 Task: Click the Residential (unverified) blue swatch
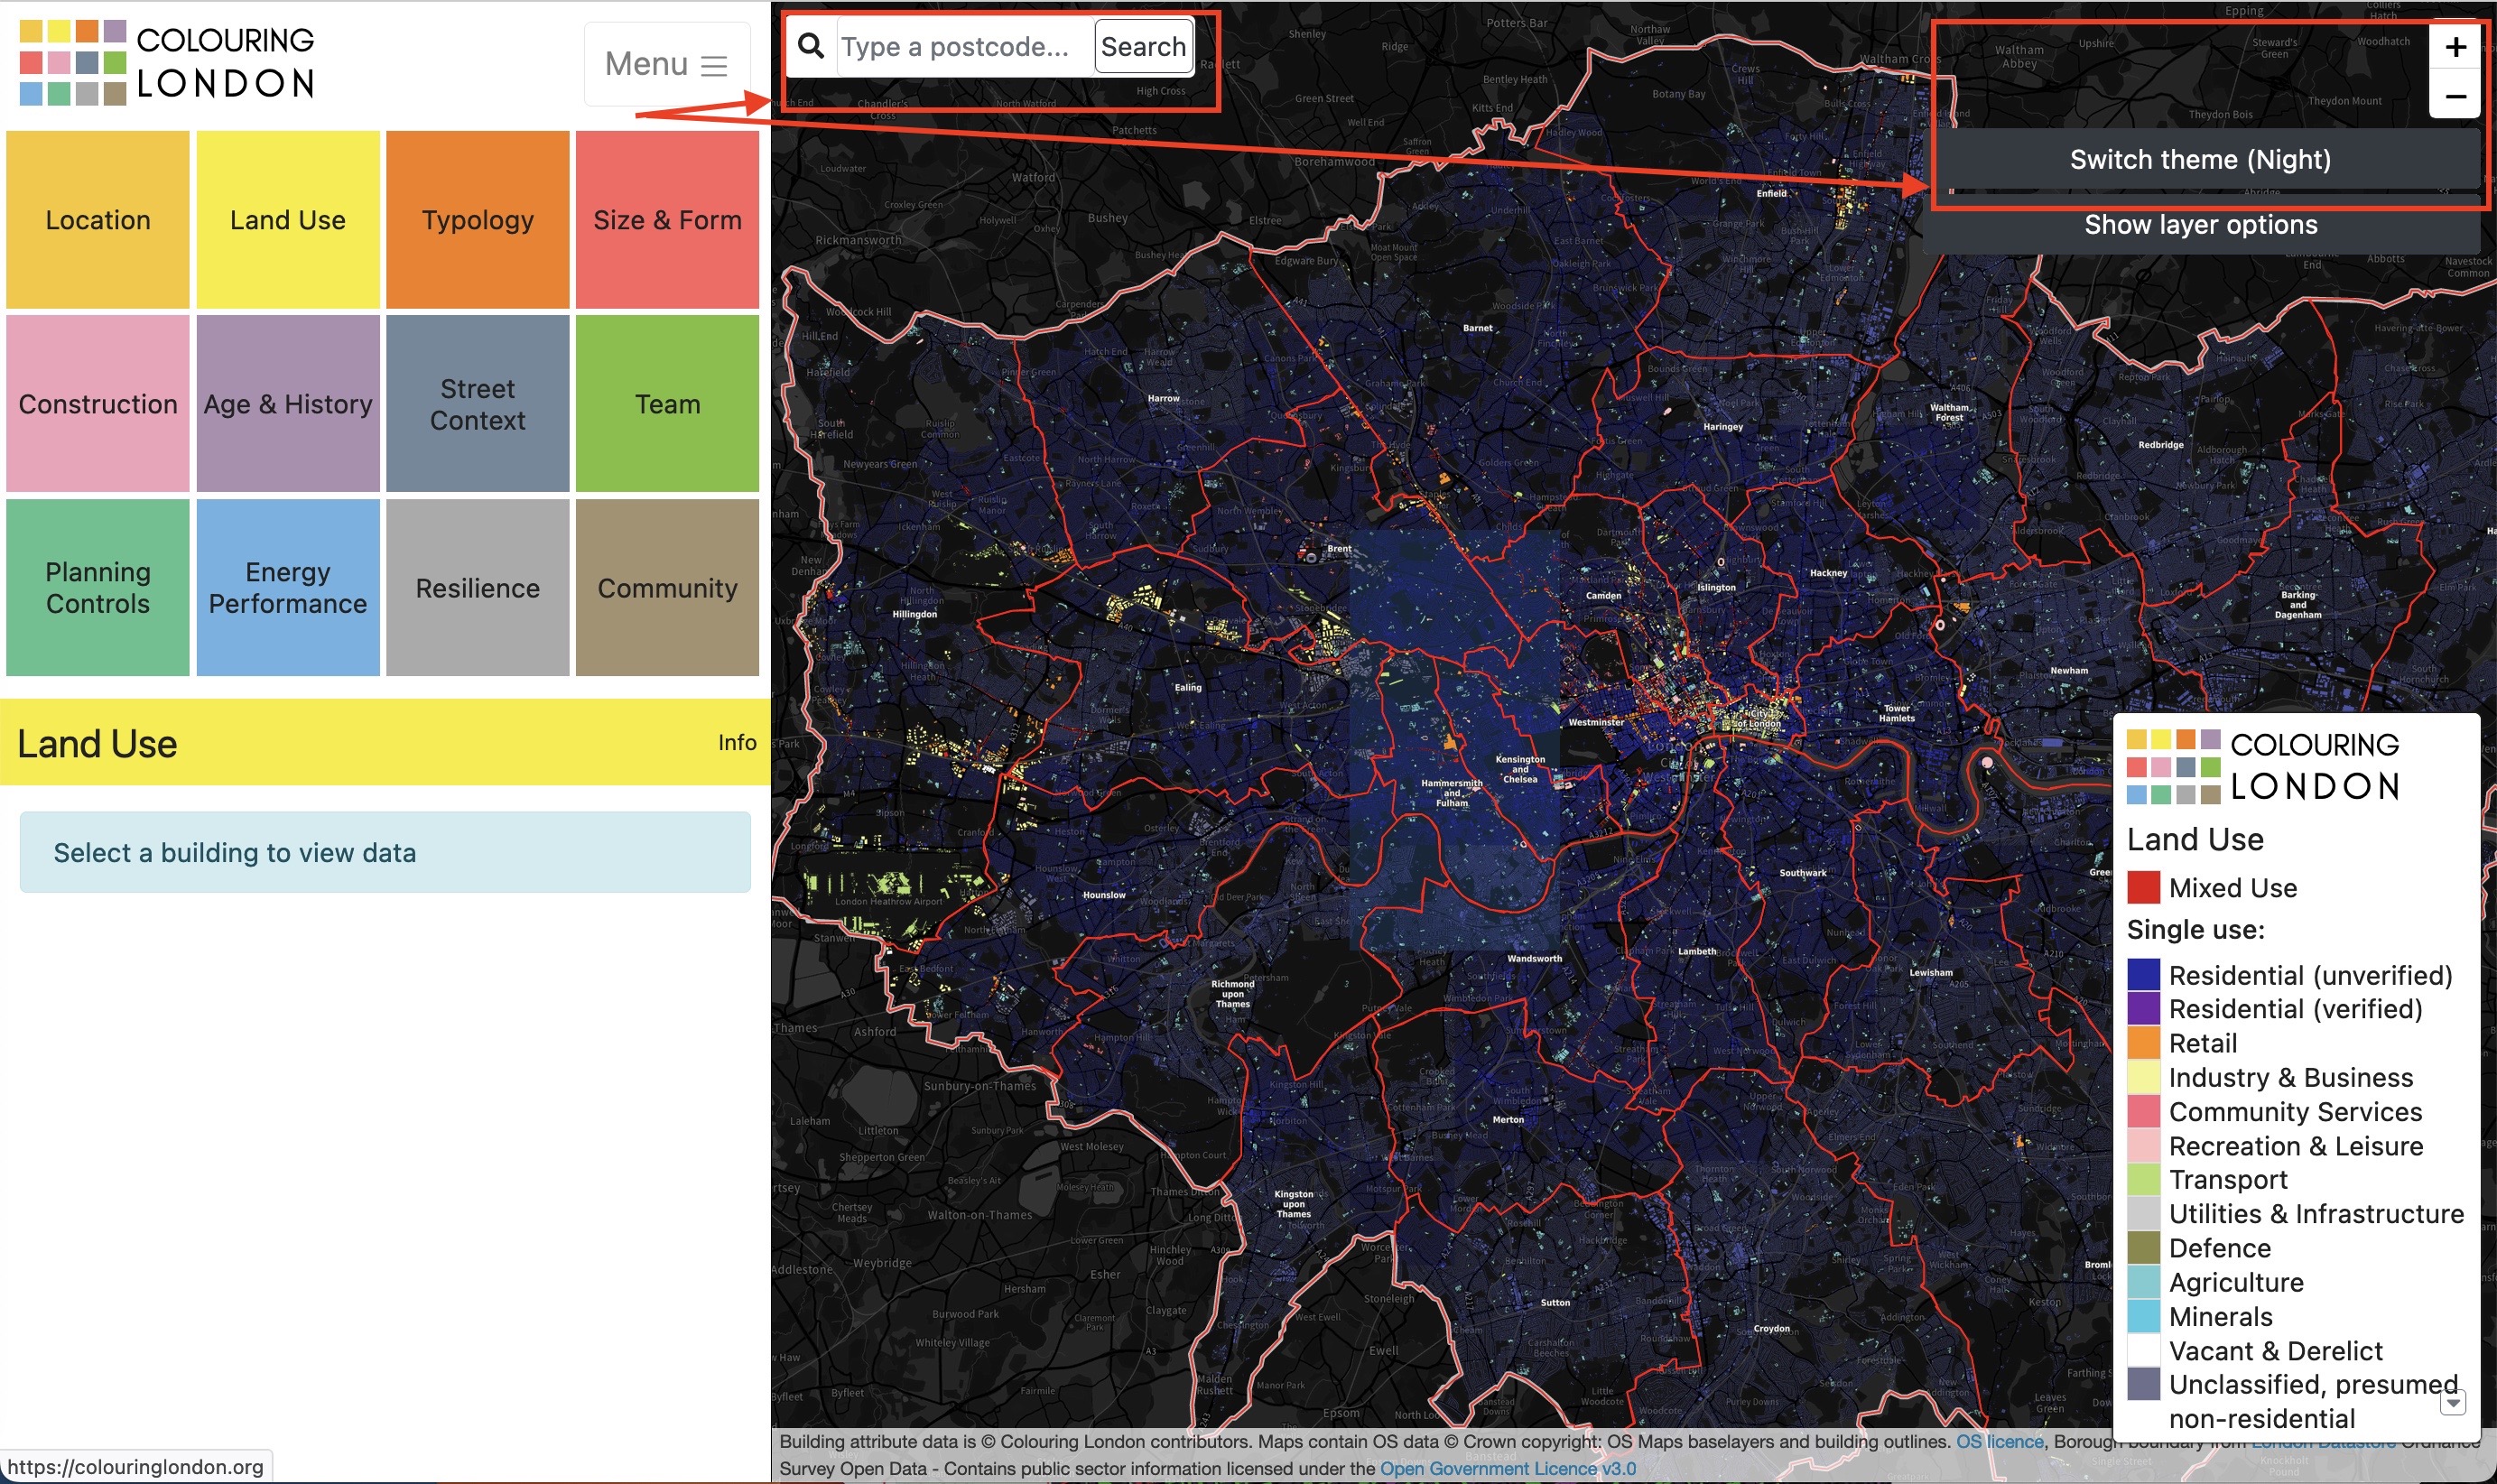2143,975
